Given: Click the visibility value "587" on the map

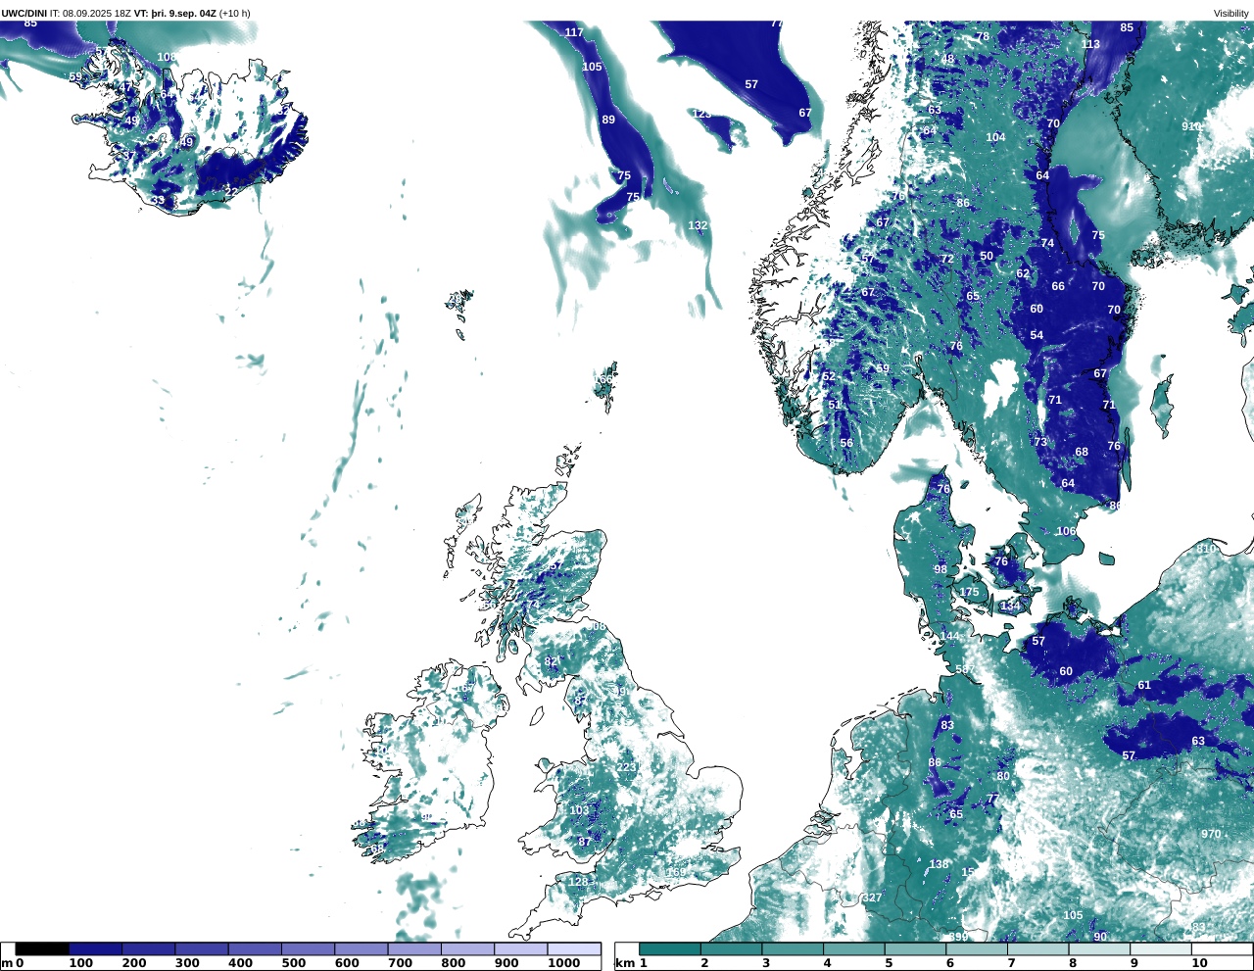Looking at the screenshot, I should (x=965, y=669).
